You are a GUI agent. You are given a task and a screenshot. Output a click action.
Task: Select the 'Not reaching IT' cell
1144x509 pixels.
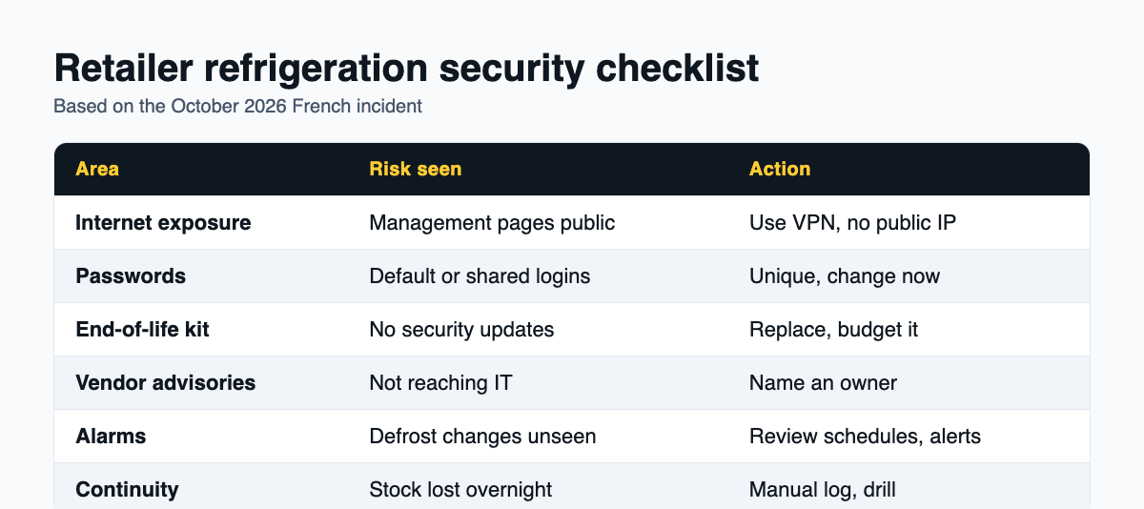(x=538, y=383)
